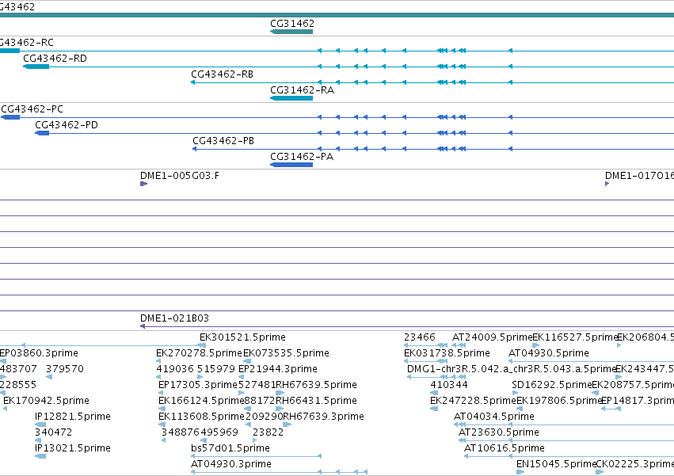
Task: Select the CG43462-RB transcript label
Action: coord(223,74)
